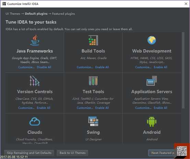Click the Clouds heading
Image resolution: width=190 pixels, height=159 pixels.
tap(35, 132)
